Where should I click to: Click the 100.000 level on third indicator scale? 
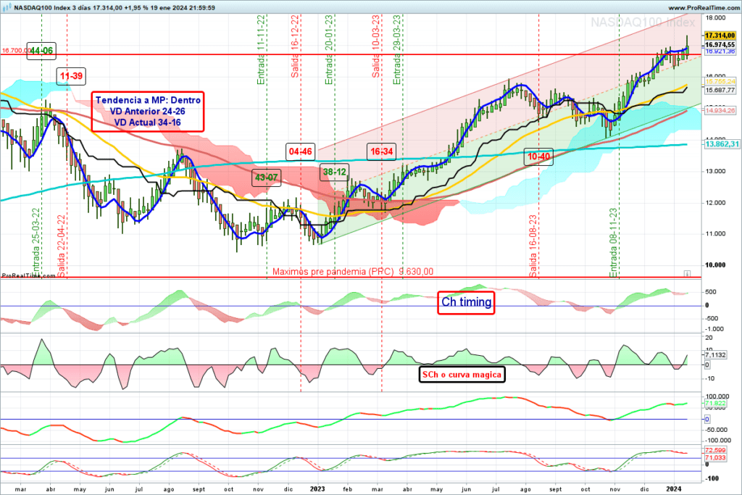coord(717,396)
